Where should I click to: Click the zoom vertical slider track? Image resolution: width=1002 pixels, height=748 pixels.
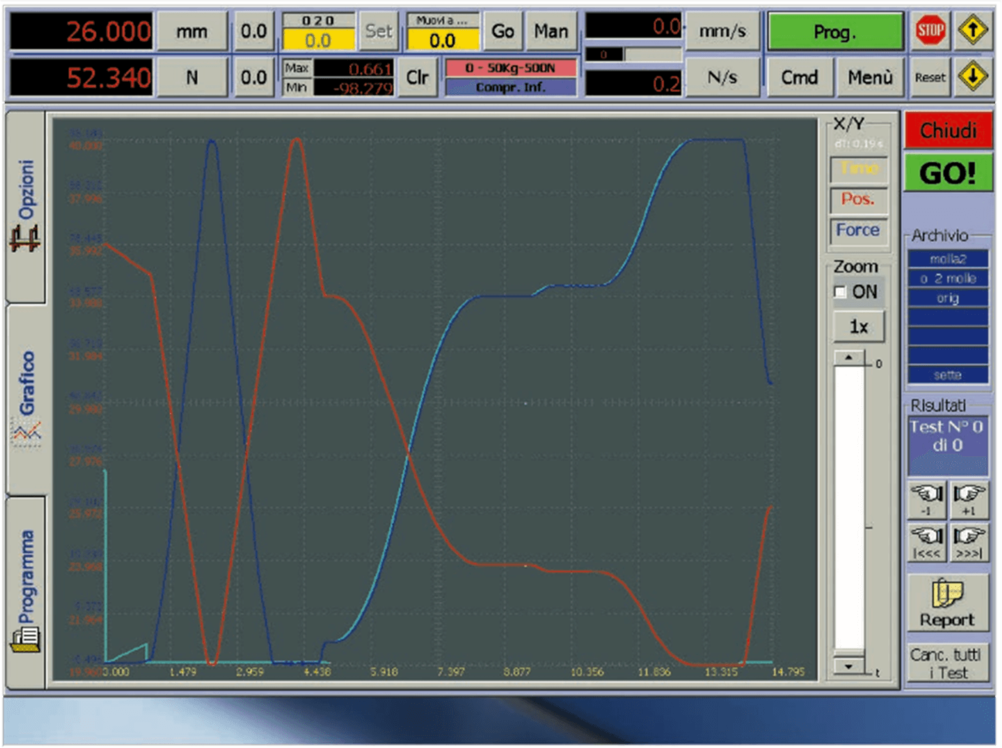tap(849, 511)
